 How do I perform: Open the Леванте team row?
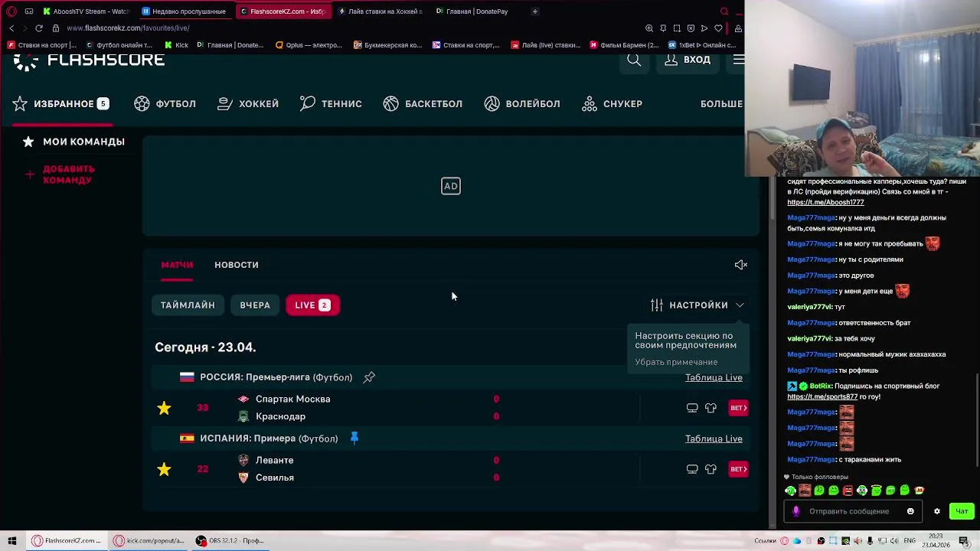[274, 460]
